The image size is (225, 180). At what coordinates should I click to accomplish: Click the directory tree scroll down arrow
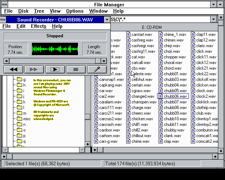click(88, 144)
